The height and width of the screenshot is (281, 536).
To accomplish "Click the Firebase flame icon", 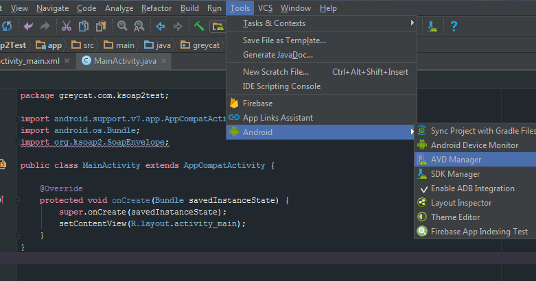I will pyautogui.click(x=234, y=103).
